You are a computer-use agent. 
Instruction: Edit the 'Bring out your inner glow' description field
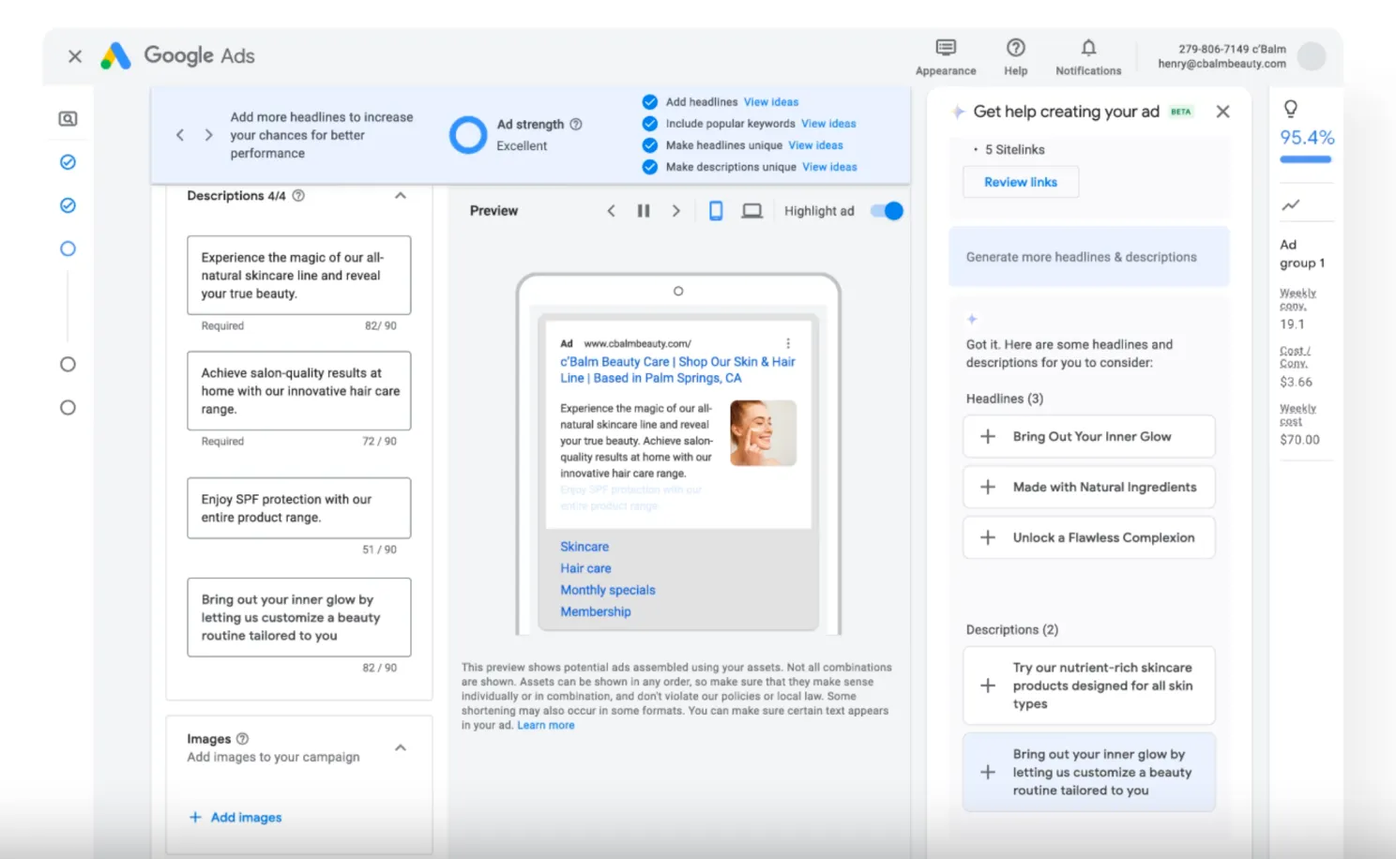(x=299, y=617)
